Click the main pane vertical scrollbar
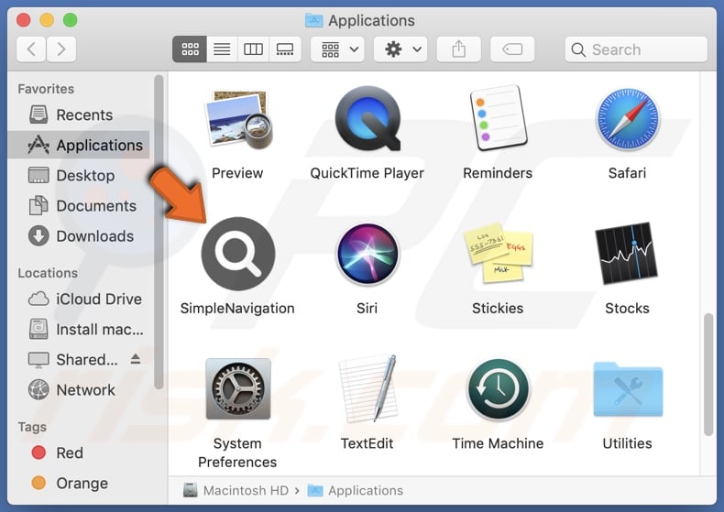The width and height of the screenshot is (724, 512). [x=708, y=374]
